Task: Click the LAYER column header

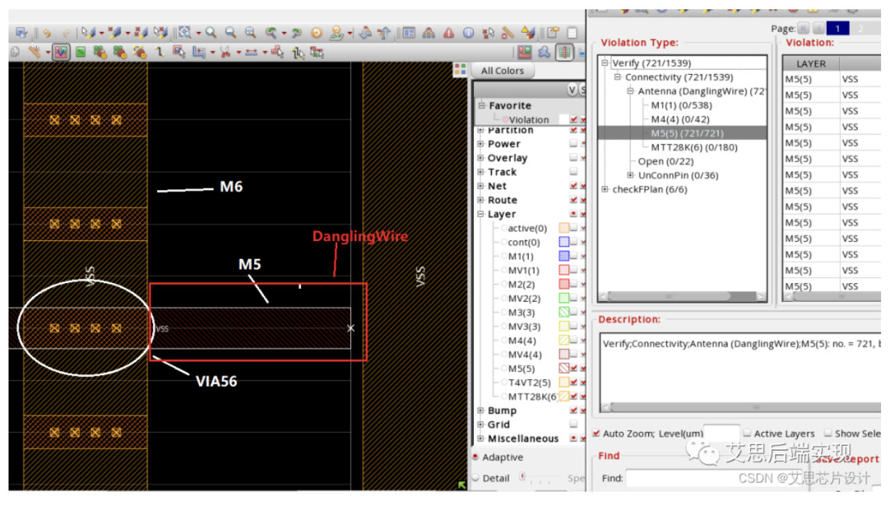Action: click(x=811, y=63)
